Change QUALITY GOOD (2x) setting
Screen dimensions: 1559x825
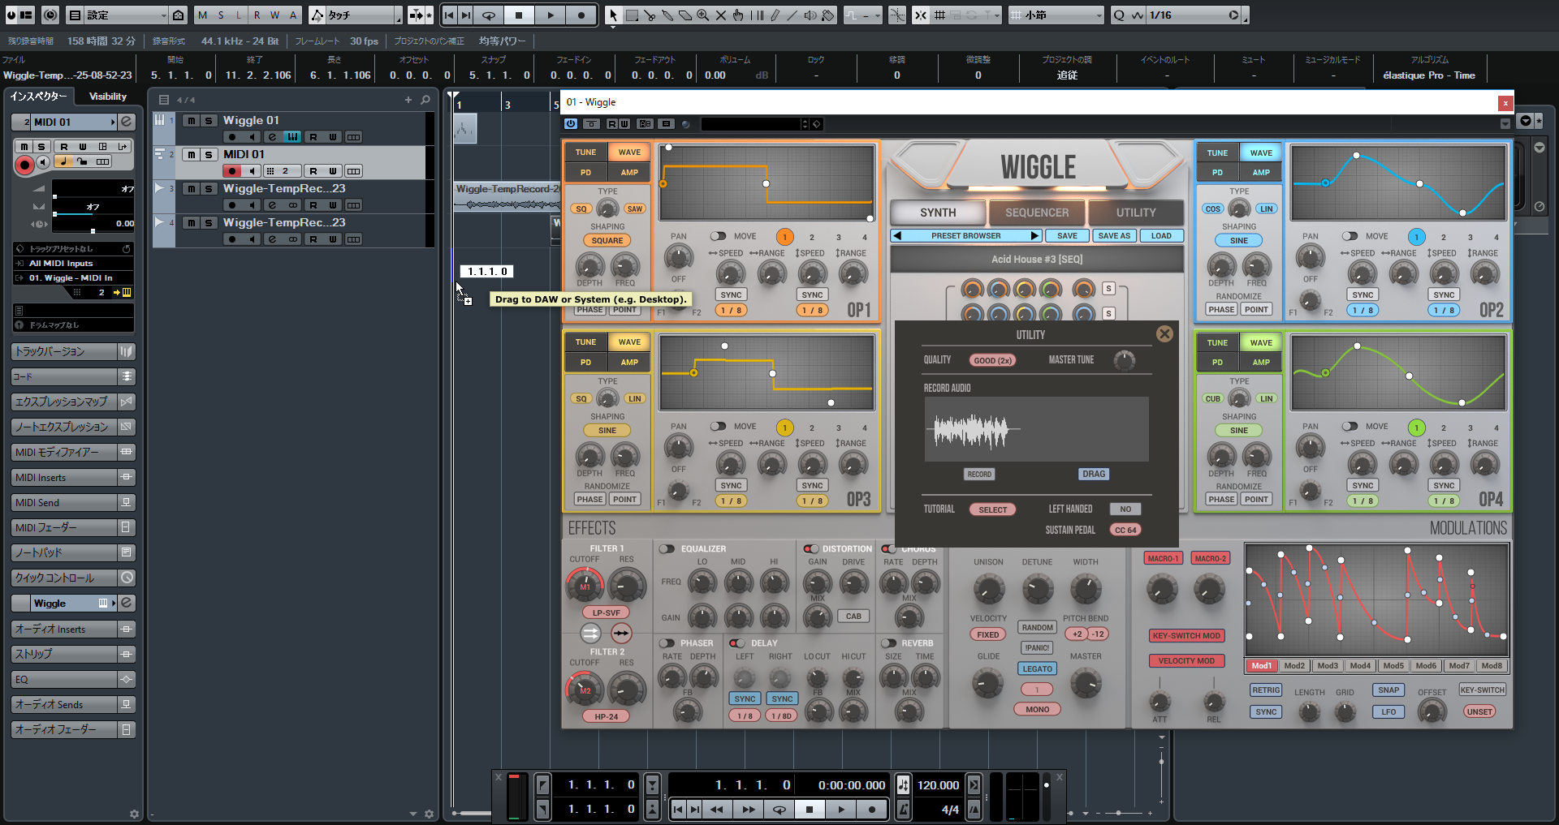[992, 360]
